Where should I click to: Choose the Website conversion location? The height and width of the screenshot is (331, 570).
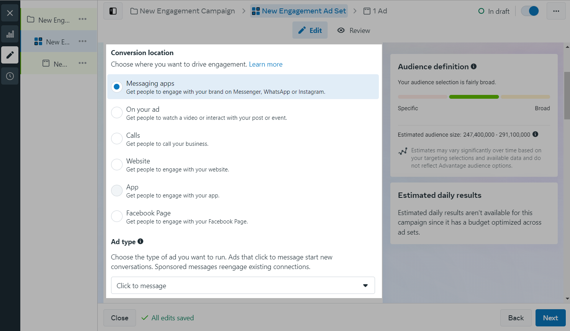[117, 165]
